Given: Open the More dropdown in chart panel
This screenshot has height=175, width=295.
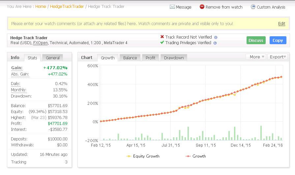Looking at the screenshot, I should click(x=256, y=57).
